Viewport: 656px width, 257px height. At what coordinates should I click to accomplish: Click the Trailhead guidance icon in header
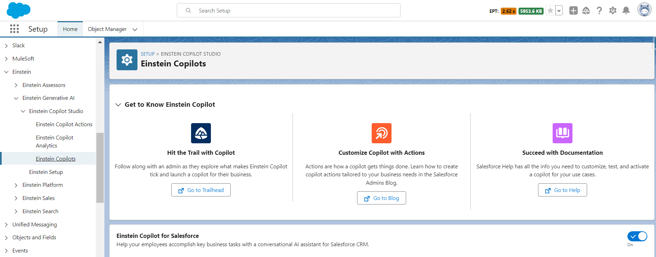pos(586,11)
